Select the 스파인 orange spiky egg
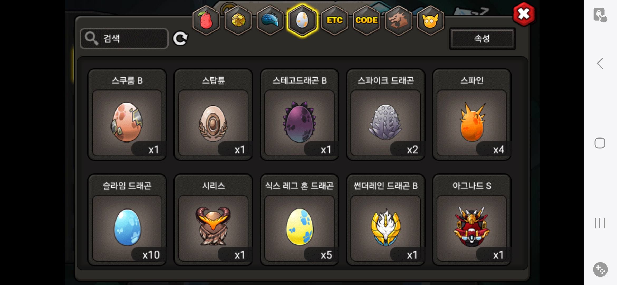The image size is (617, 285). [x=472, y=115]
